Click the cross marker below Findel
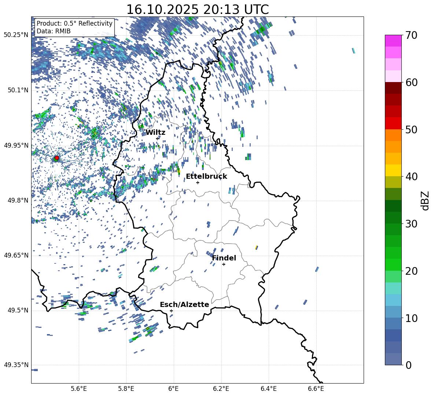Screen dimensions: 434x396 (224, 264)
